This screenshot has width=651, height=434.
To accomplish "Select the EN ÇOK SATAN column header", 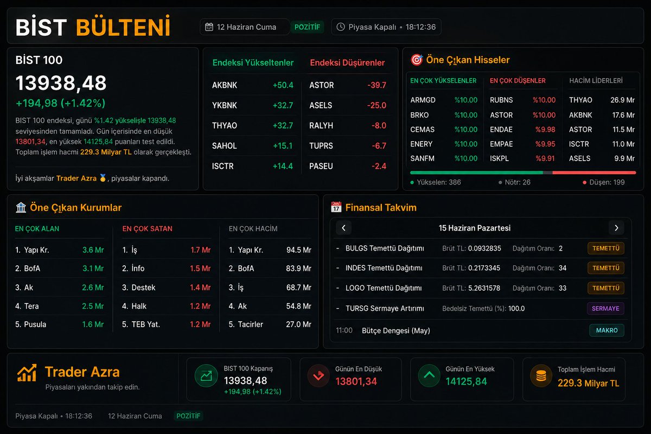I will click(146, 229).
